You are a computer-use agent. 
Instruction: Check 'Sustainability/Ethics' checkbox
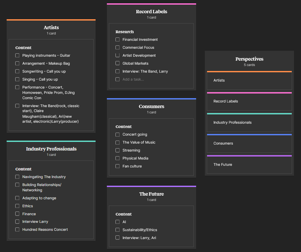coord(117,230)
